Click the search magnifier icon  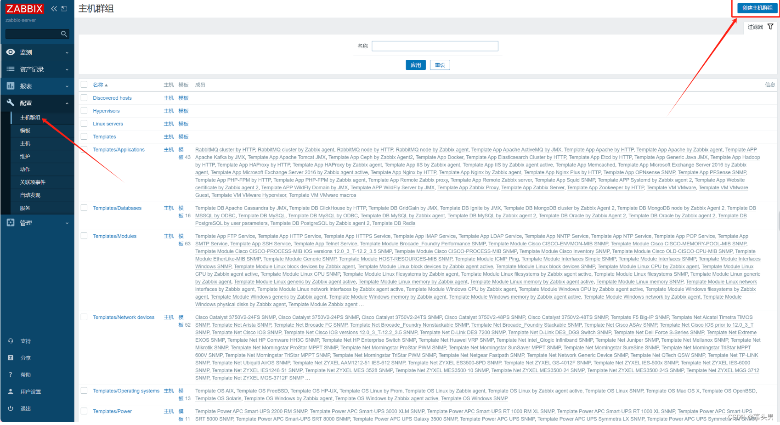point(64,34)
